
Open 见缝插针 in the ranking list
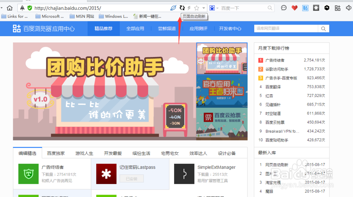(273, 105)
